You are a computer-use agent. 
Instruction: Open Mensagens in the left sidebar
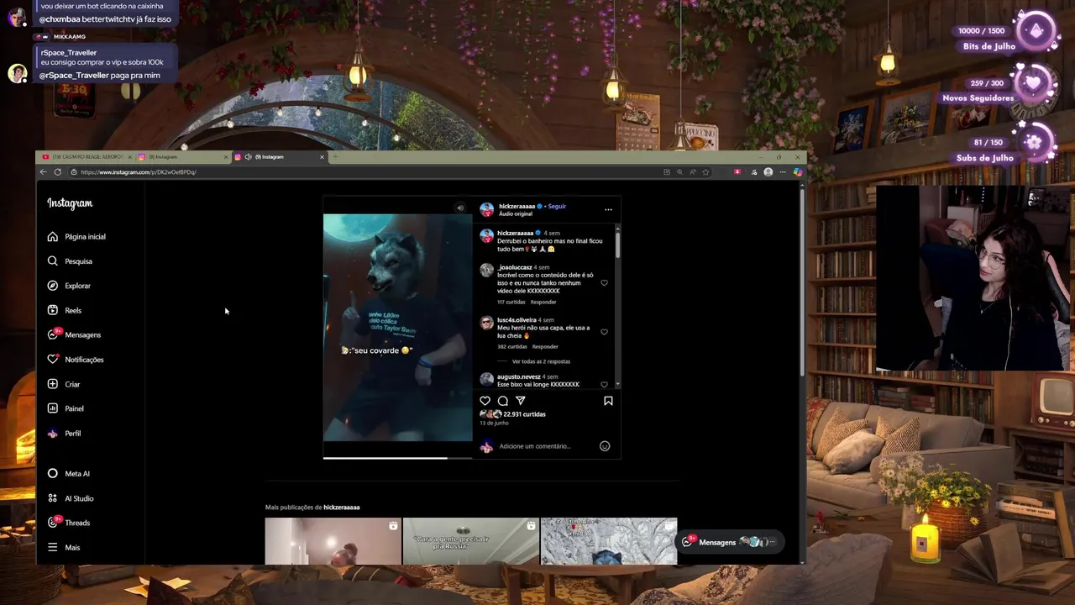(x=74, y=334)
